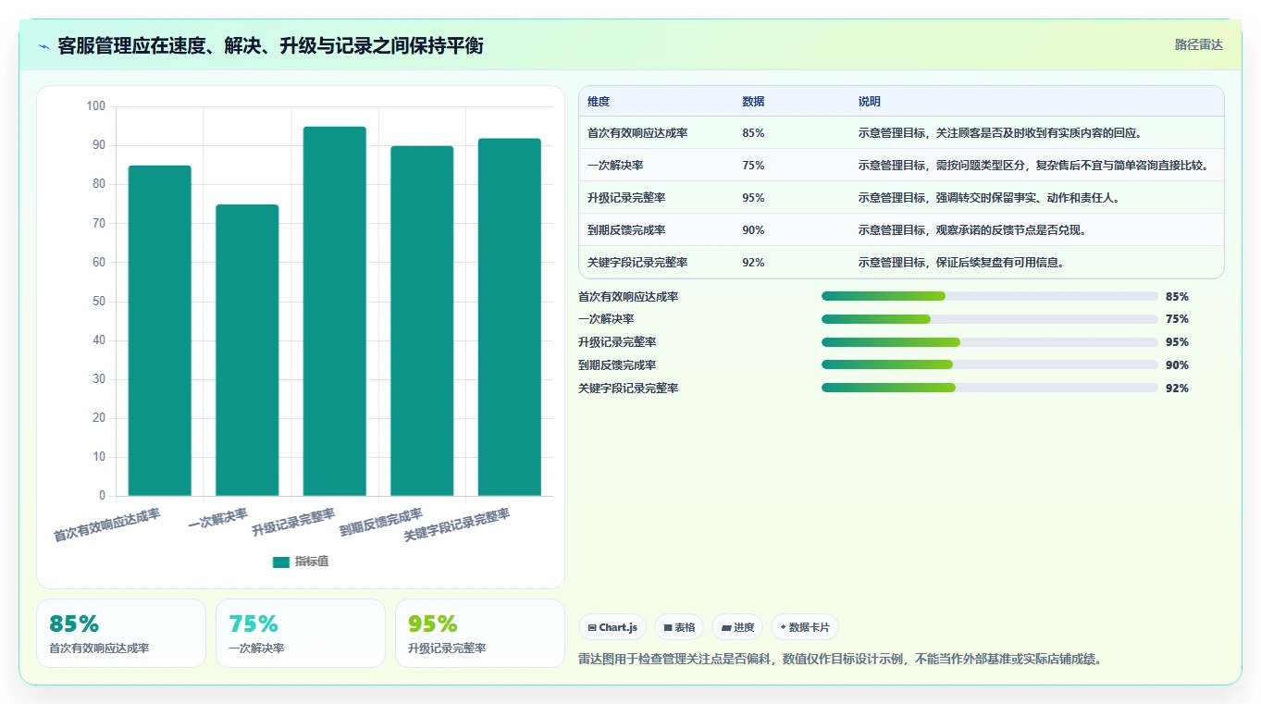This screenshot has height=704, width=1261.
Task: Click the 95% value in table
Action: point(753,198)
